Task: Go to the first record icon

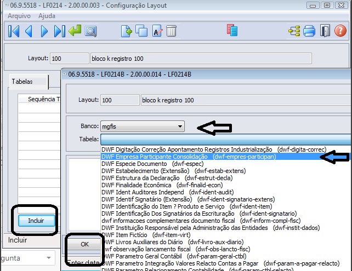Action: pos(14,31)
